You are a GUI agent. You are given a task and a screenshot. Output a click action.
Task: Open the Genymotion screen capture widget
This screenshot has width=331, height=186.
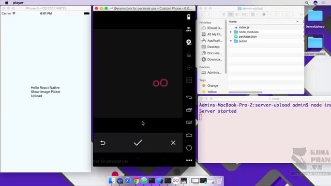click(x=189, y=55)
